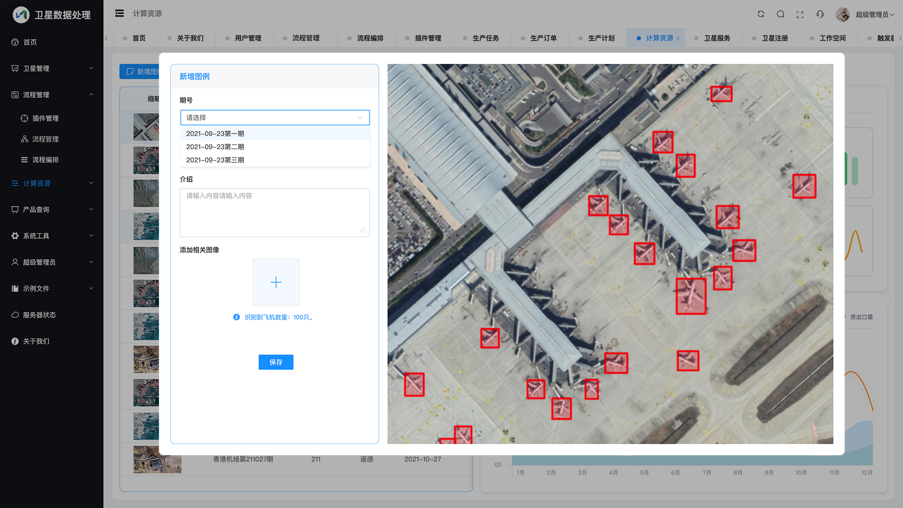Switch to the 卫星服务 tab
This screenshot has width=903, height=508.
coord(713,38)
